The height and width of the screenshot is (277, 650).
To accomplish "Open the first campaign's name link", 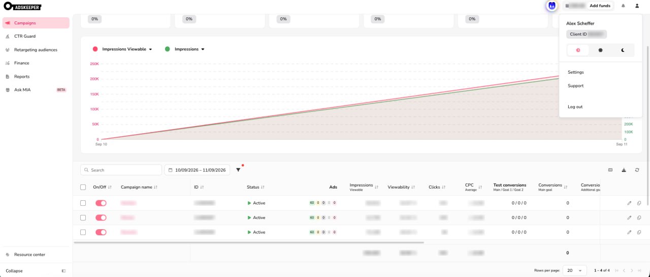I will pos(128,203).
